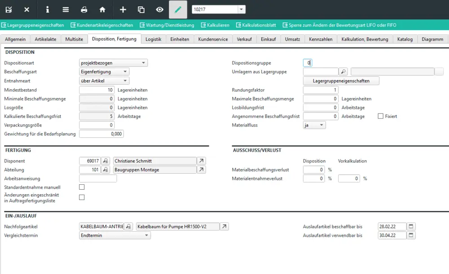This screenshot has height=274, width=449.
Task: Select the Umsatz tab
Action: click(x=292, y=39)
